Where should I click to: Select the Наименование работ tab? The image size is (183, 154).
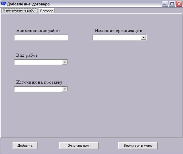(x=19, y=11)
